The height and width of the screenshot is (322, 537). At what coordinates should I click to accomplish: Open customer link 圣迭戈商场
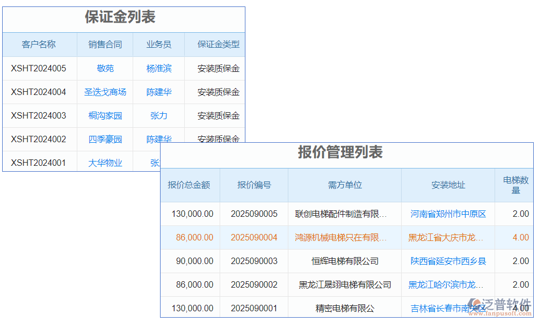point(104,92)
